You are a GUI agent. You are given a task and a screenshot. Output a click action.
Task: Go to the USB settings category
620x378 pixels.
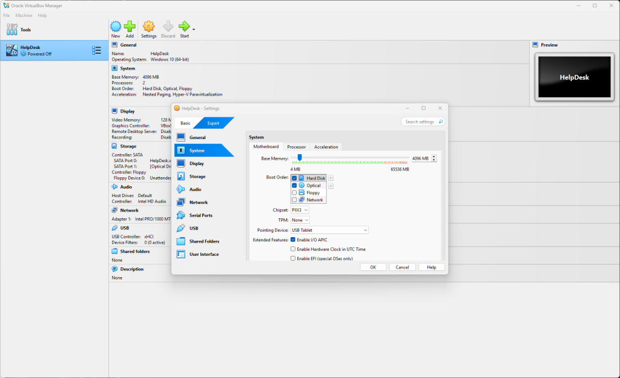pyautogui.click(x=194, y=229)
